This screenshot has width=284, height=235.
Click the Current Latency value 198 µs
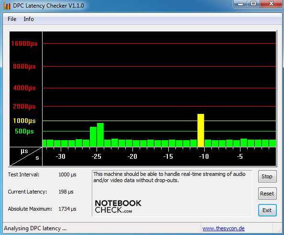coord(66,192)
